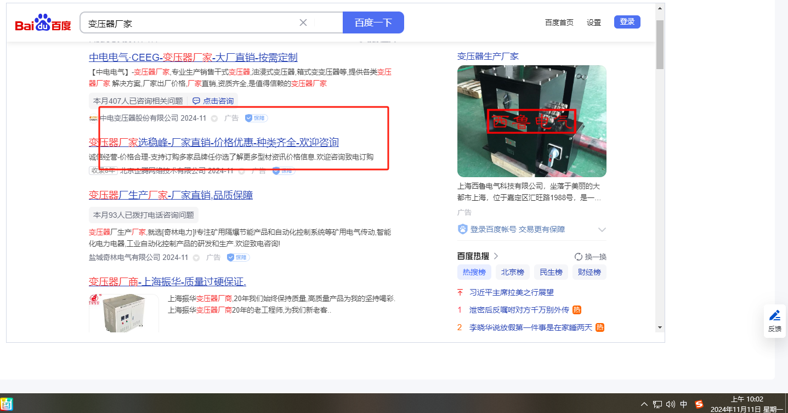Click the 百度一下 search button
The image size is (788, 413).
373,22
